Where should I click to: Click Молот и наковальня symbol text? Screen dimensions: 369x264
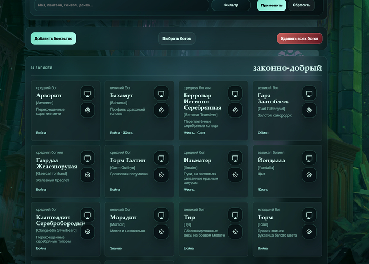tap(128, 231)
